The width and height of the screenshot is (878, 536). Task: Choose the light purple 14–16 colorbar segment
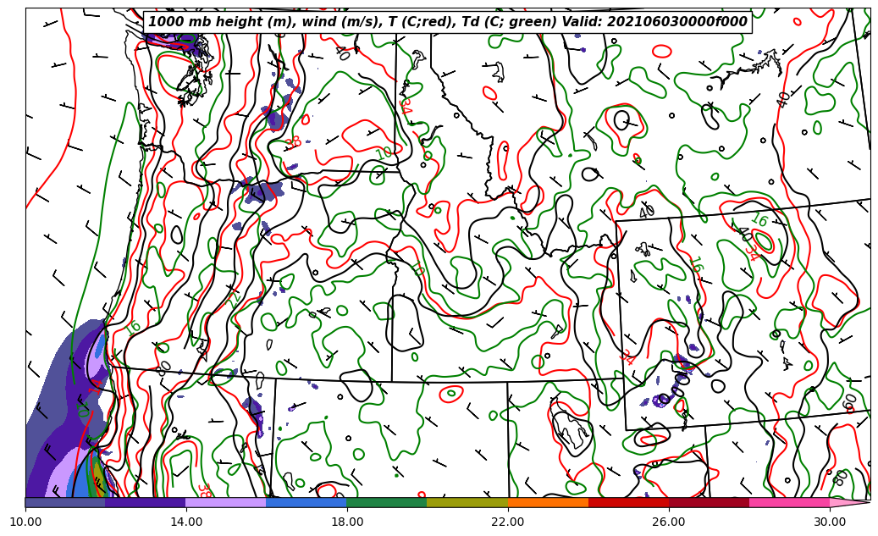pyautogui.click(x=226, y=502)
